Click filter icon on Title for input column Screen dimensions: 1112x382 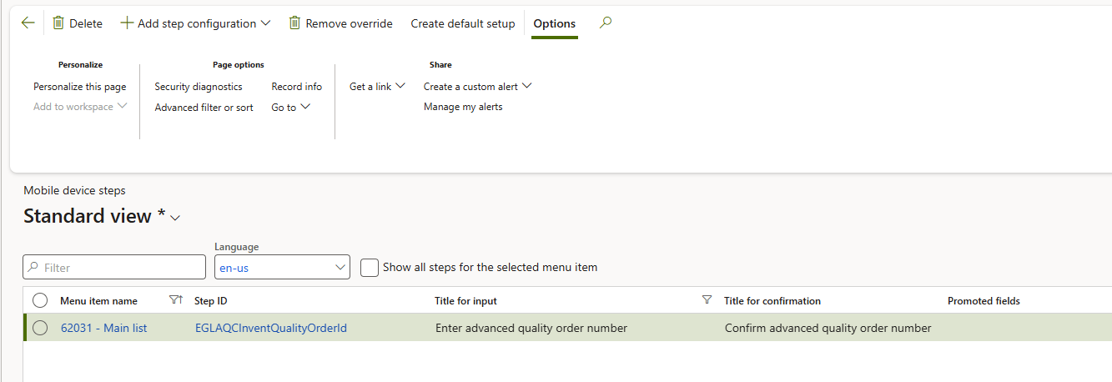(707, 300)
